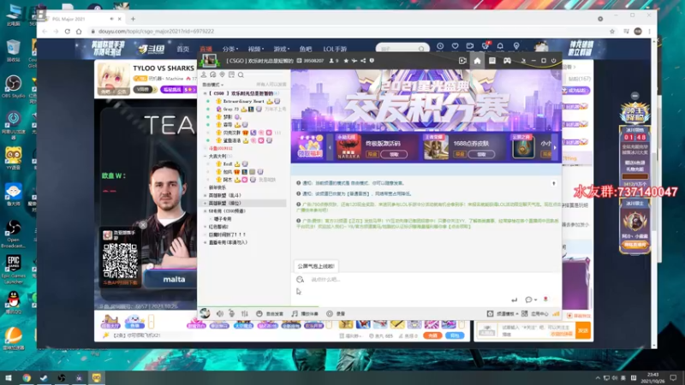Expand the 5E专用 (CSGO频道) channel
The height and width of the screenshot is (385, 685).
[205, 210]
